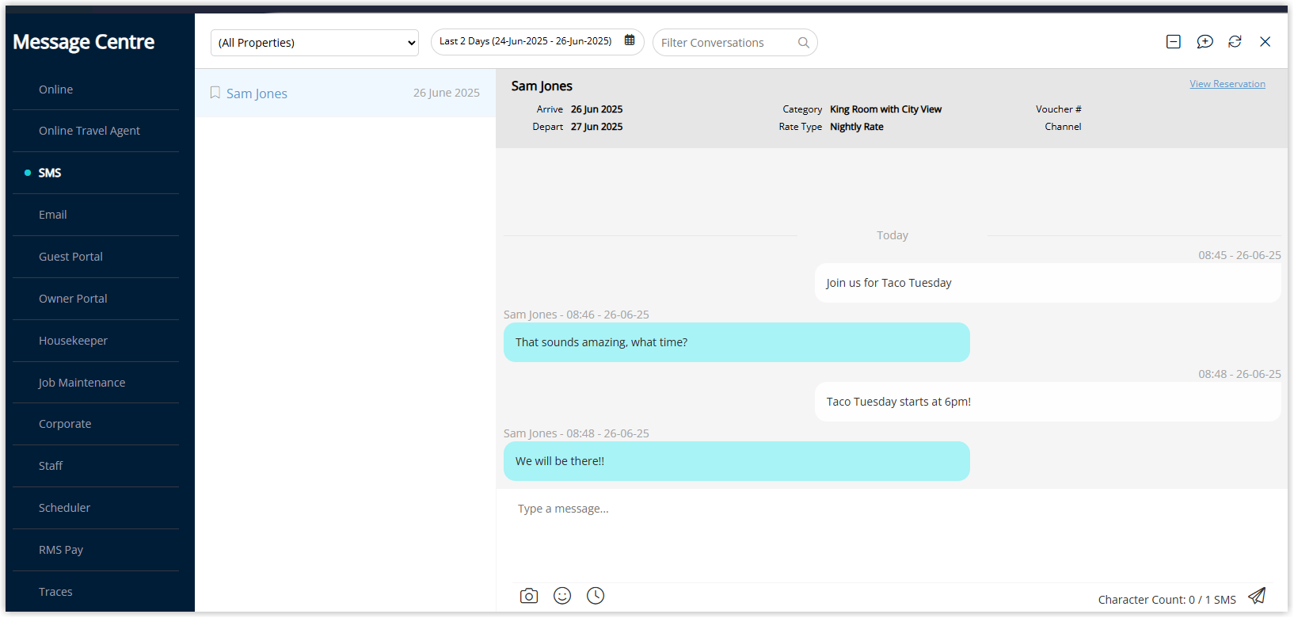Click the 08:48 - 26-06-25 outgoing timestamp
The image size is (1294, 618).
1239,374
